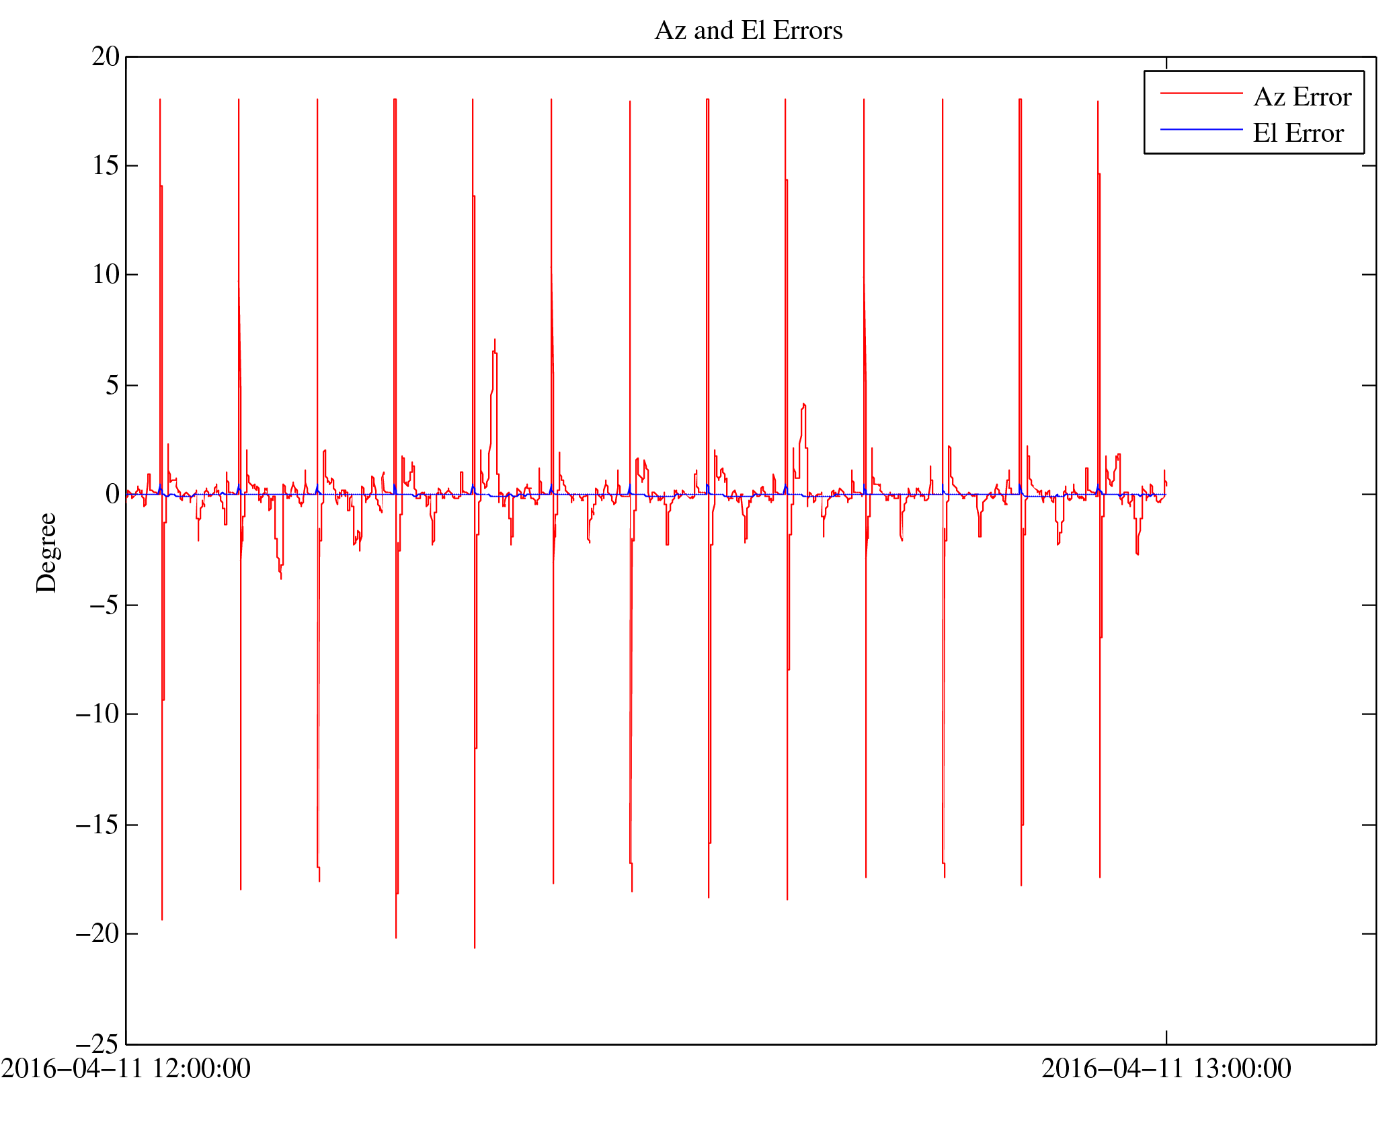This screenshot has height=1131, width=1395.
Task: Click the 13:00:00 x-axis tick label
Action: coord(1166,1069)
